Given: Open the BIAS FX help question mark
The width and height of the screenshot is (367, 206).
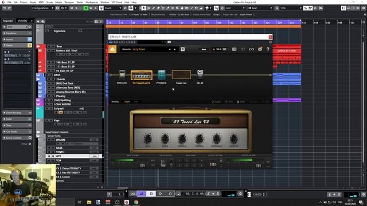Looking at the screenshot, I should point(268,49).
